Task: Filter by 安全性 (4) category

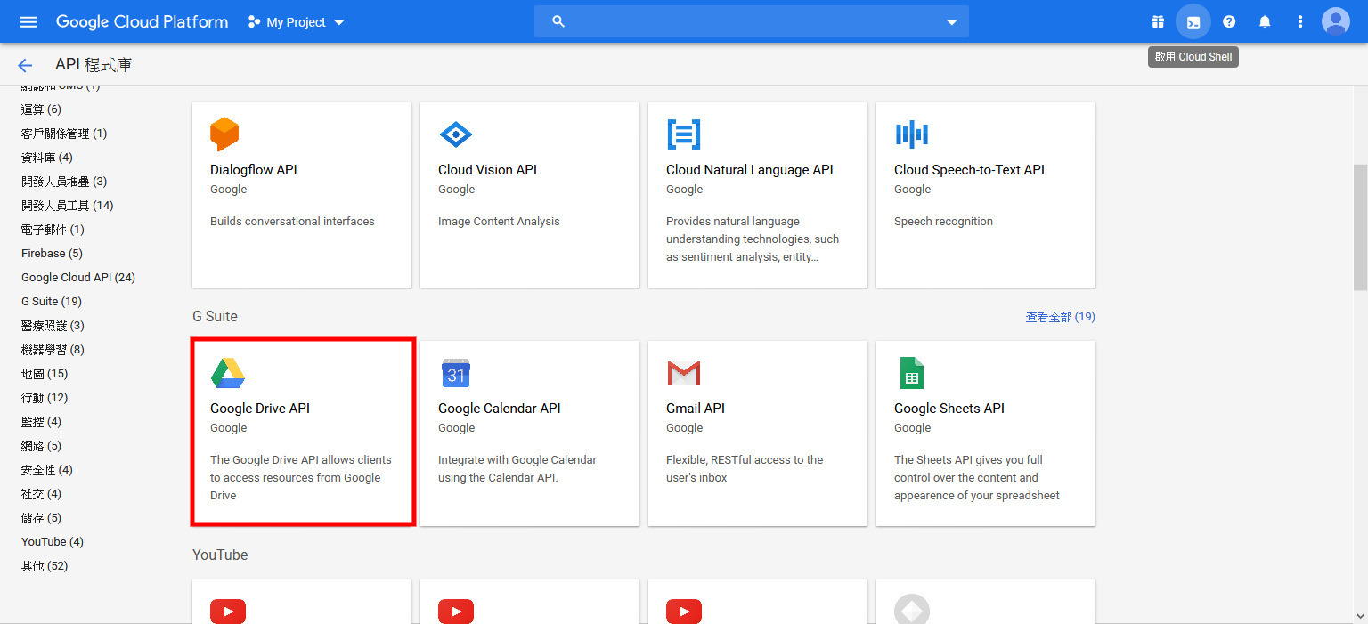Action: tap(47, 470)
